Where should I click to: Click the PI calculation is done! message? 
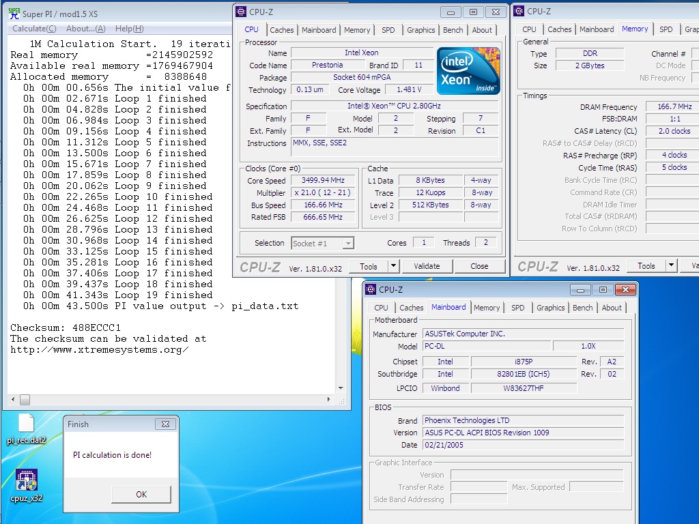(x=113, y=455)
